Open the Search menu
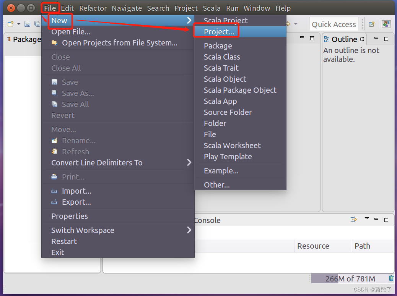The width and height of the screenshot is (397, 296). pos(158,8)
